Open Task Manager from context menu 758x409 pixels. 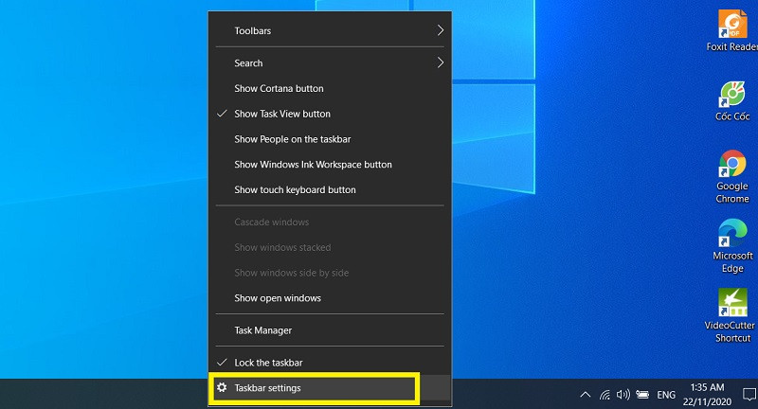coord(330,330)
